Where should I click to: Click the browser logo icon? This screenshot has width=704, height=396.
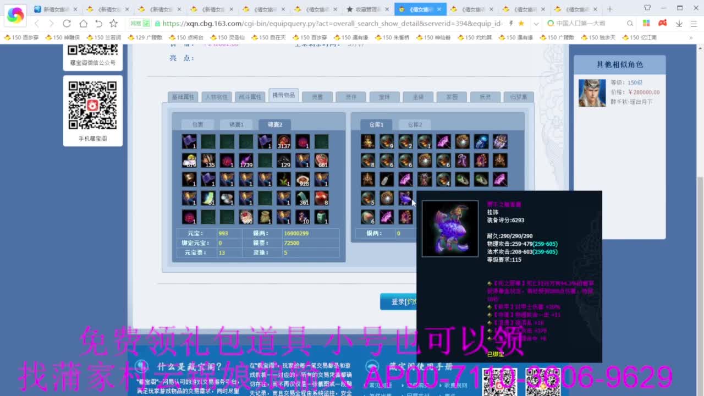(x=15, y=15)
